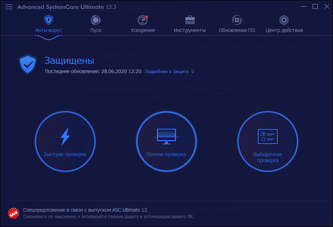Start Полная проверка scan
This screenshot has width=333, height=227.
166,141
